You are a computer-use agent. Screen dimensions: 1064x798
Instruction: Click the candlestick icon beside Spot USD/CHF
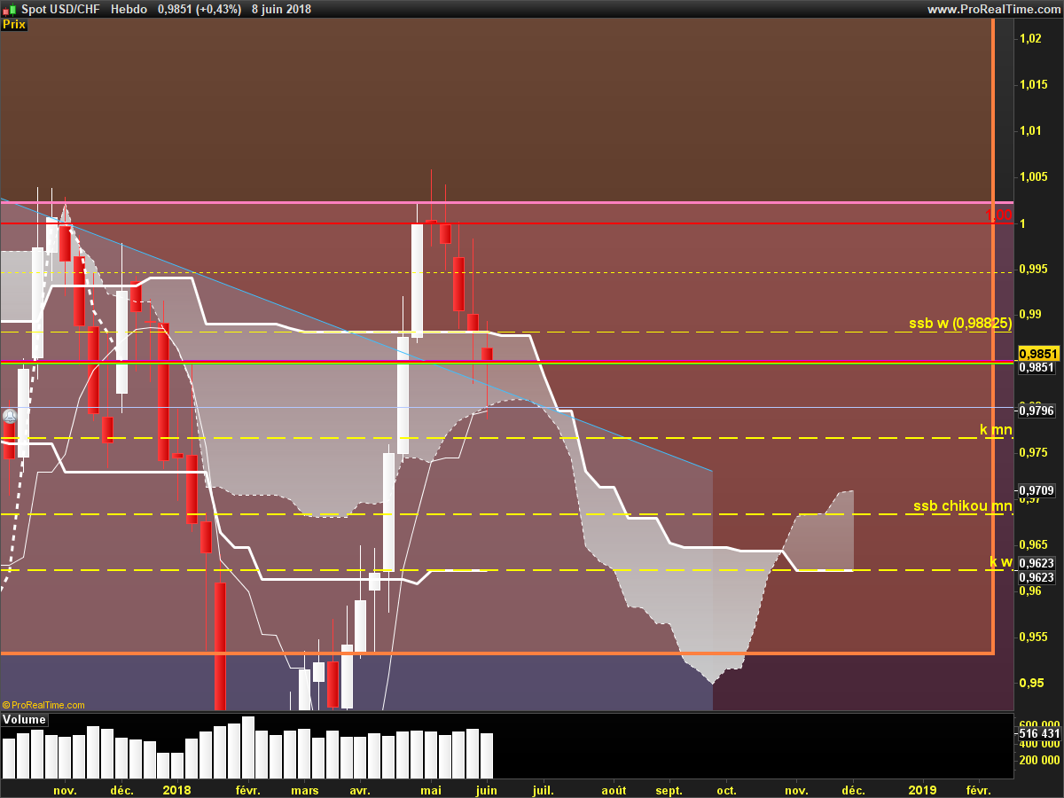[x=11, y=9]
